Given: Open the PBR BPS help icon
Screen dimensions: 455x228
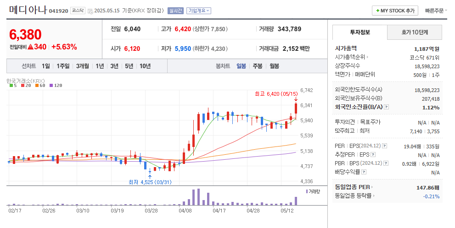Looking at the screenshot, I should click(x=386, y=163).
